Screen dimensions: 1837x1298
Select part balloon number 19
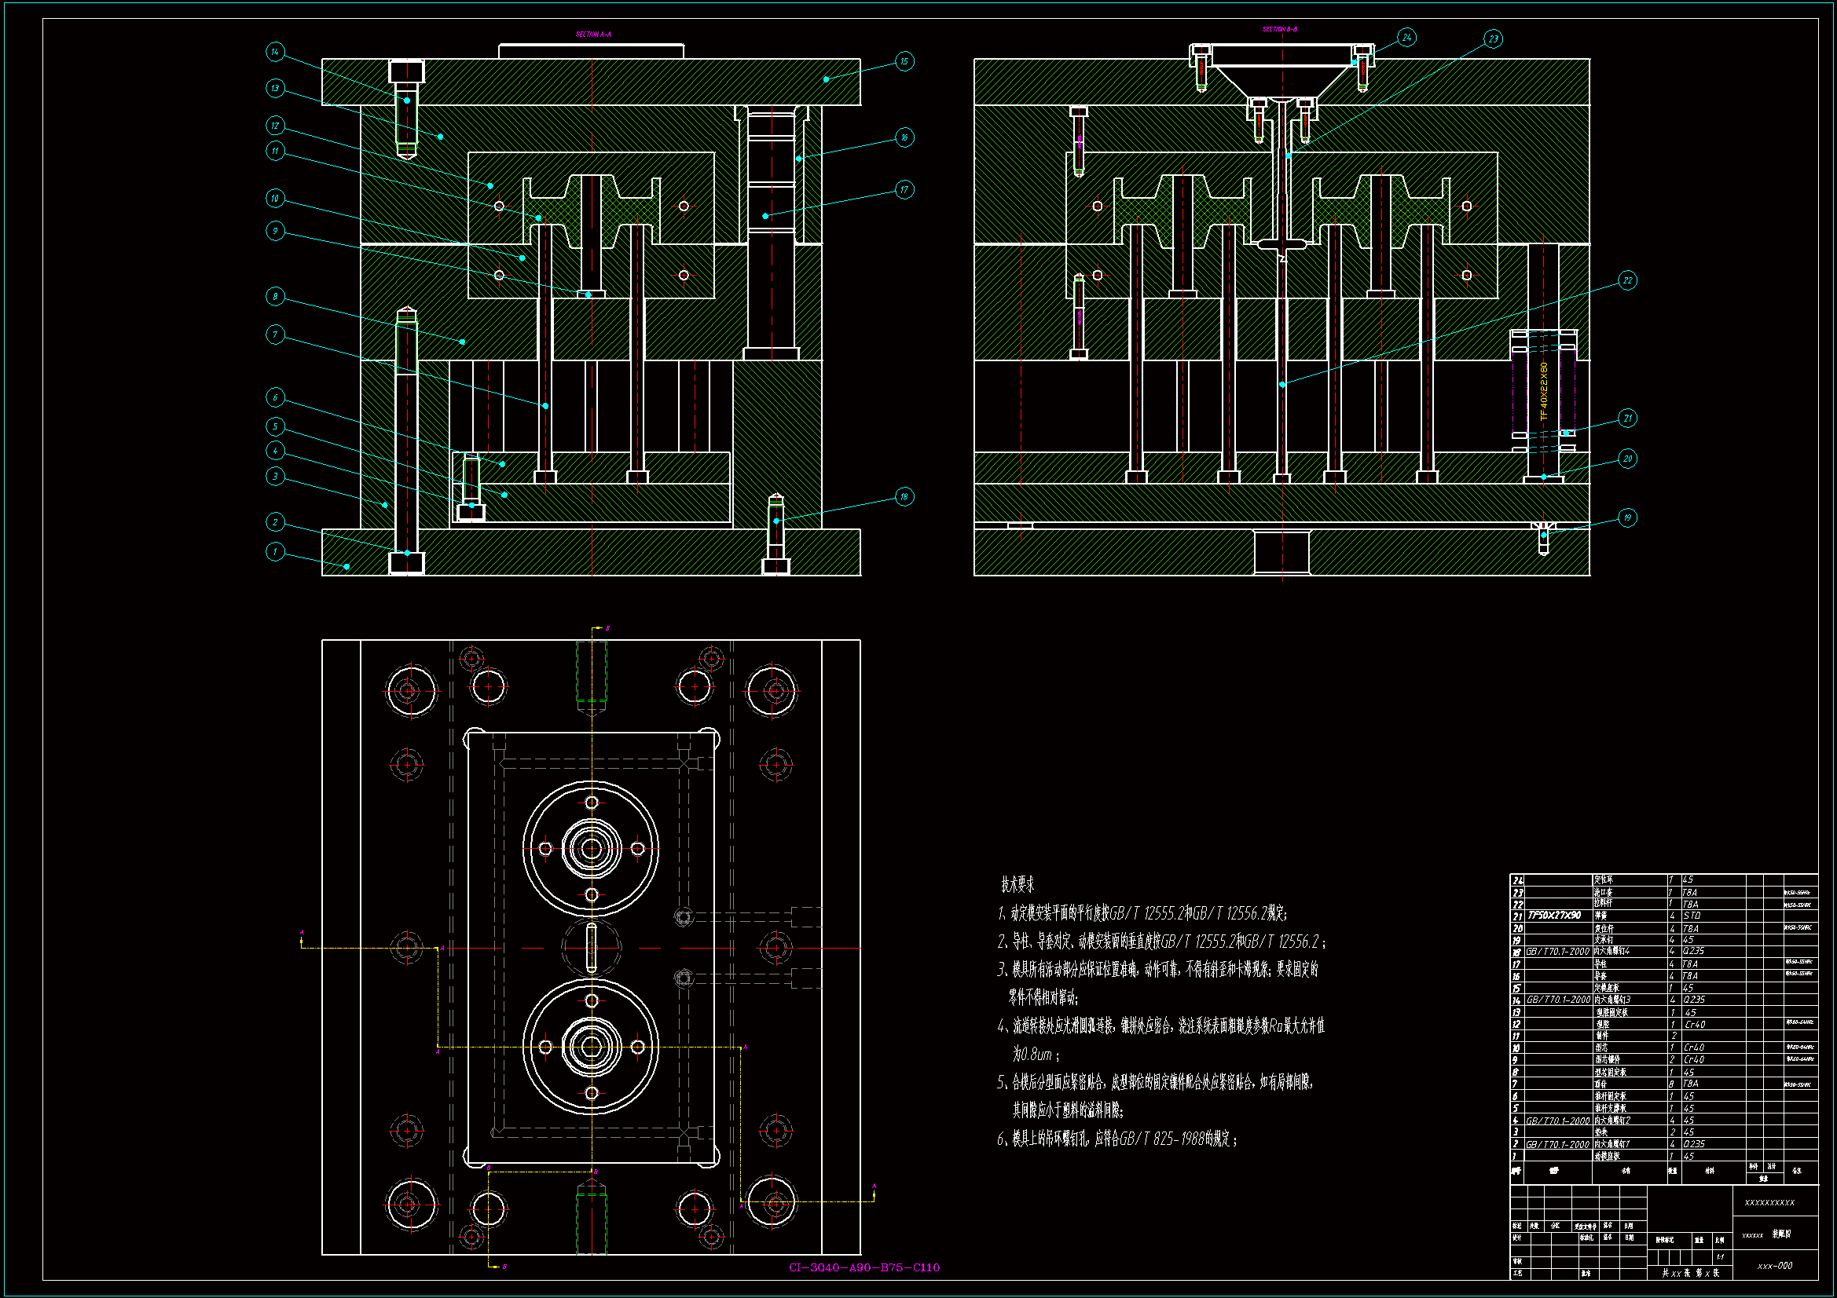pyautogui.click(x=1627, y=518)
